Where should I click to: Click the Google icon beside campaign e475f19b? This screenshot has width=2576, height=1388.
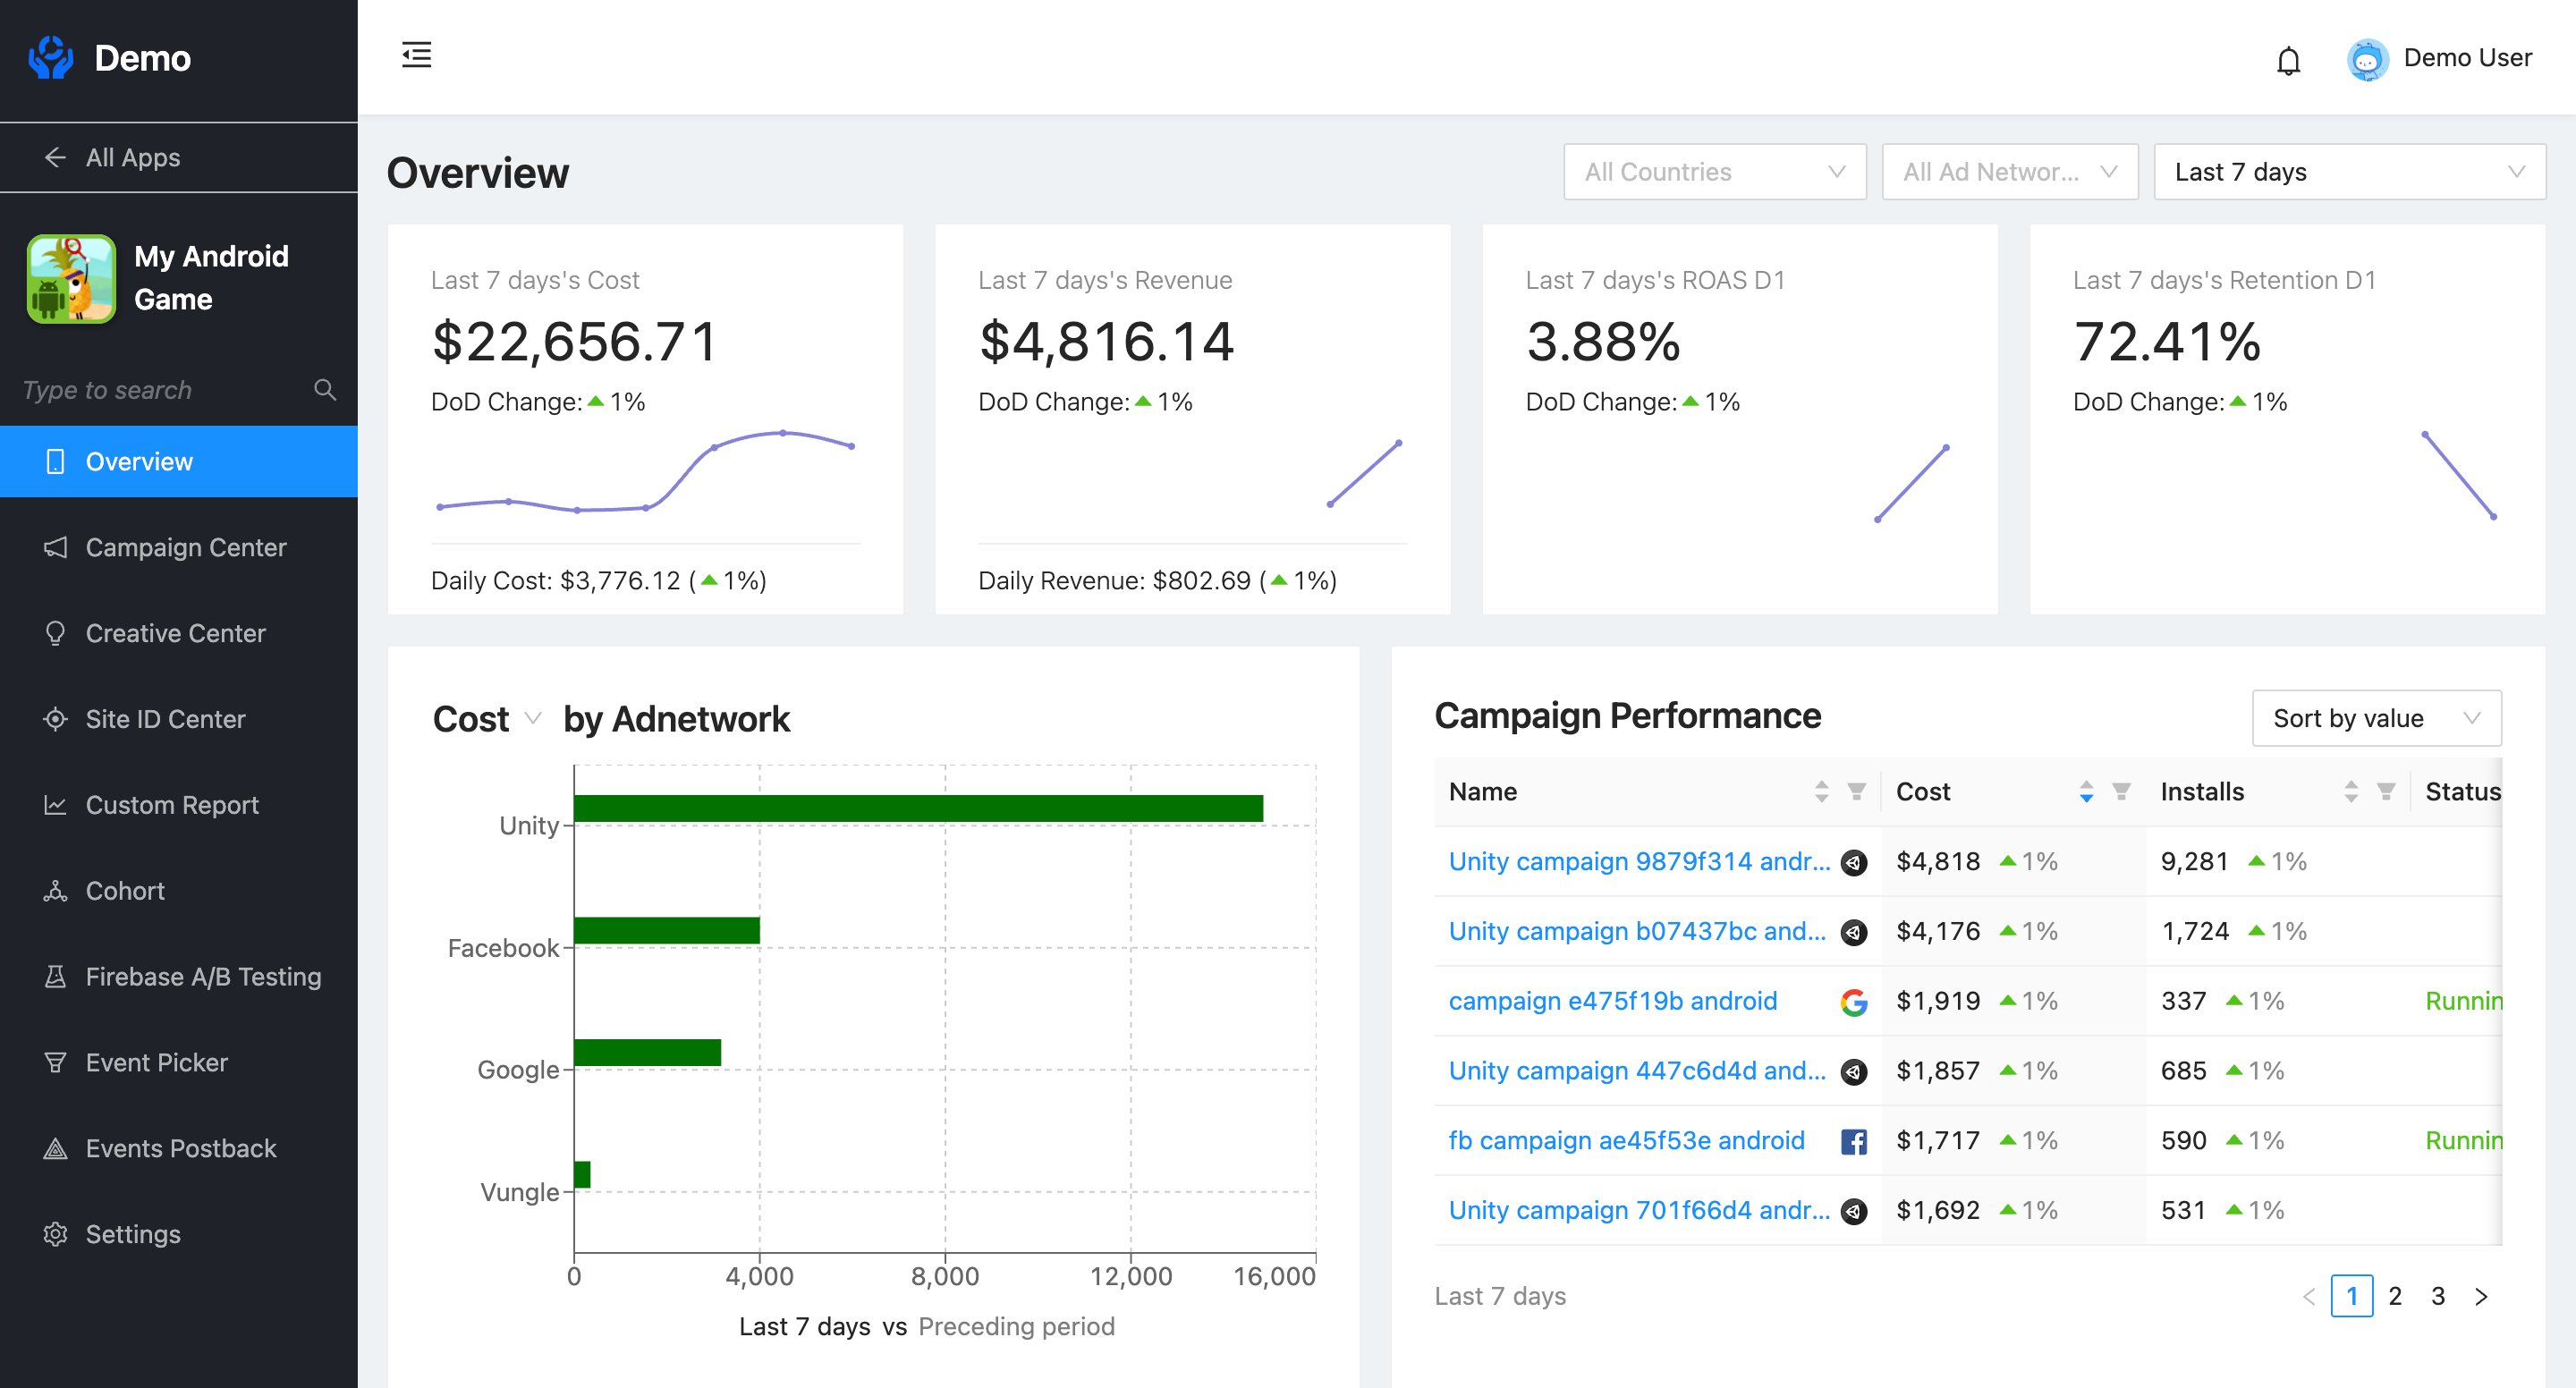[x=1854, y=1001]
